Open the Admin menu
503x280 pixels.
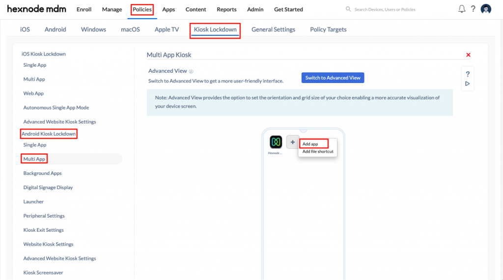[255, 9]
